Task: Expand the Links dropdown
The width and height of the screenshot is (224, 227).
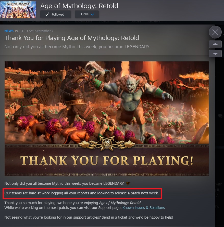Action: (87, 14)
